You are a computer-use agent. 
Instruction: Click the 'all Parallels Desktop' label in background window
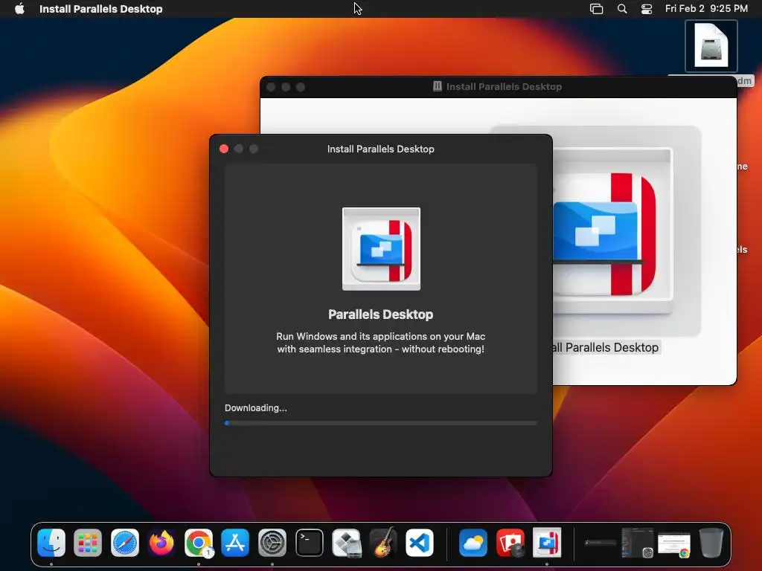[606, 348]
